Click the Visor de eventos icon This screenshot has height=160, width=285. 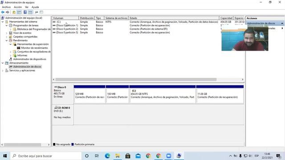coord(11,33)
